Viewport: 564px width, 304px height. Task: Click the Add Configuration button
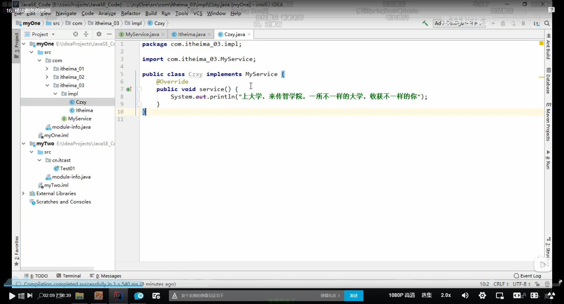[459, 23]
